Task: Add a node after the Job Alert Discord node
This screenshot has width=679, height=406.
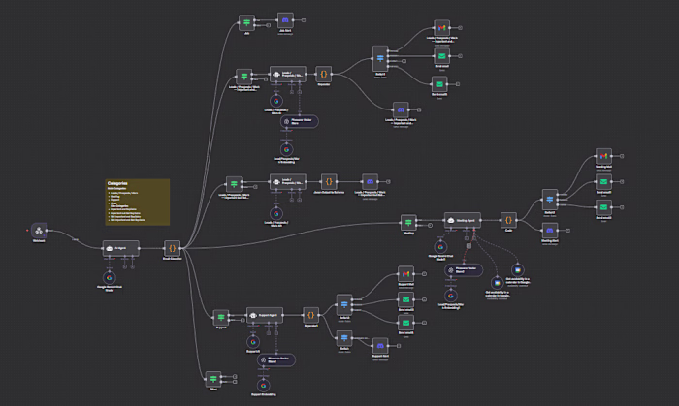Action: pos(304,20)
